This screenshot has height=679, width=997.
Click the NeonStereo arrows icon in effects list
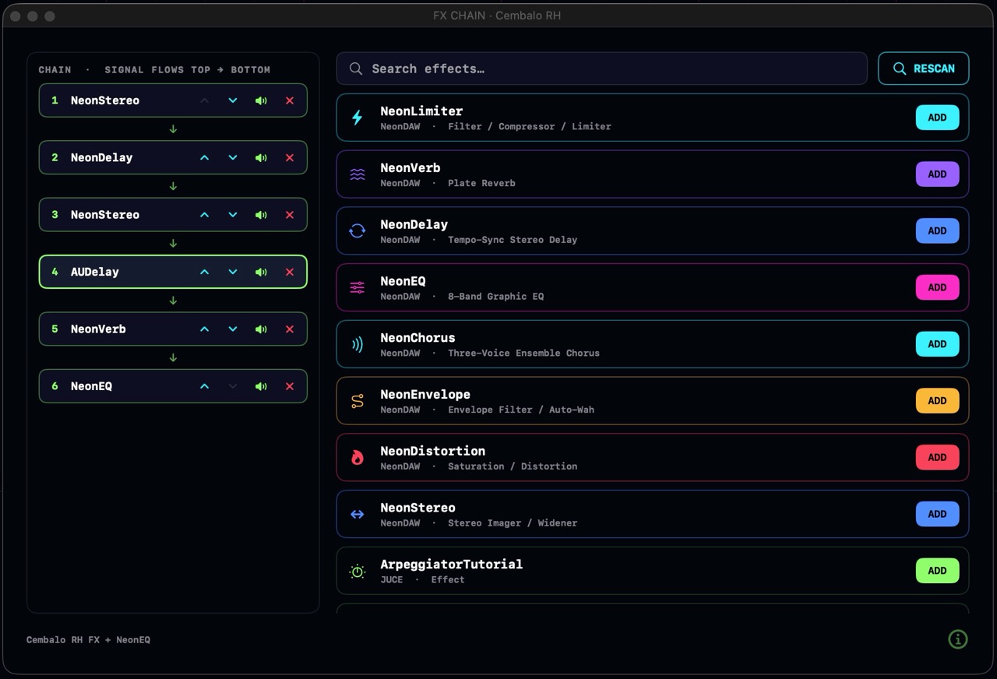pyautogui.click(x=357, y=514)
